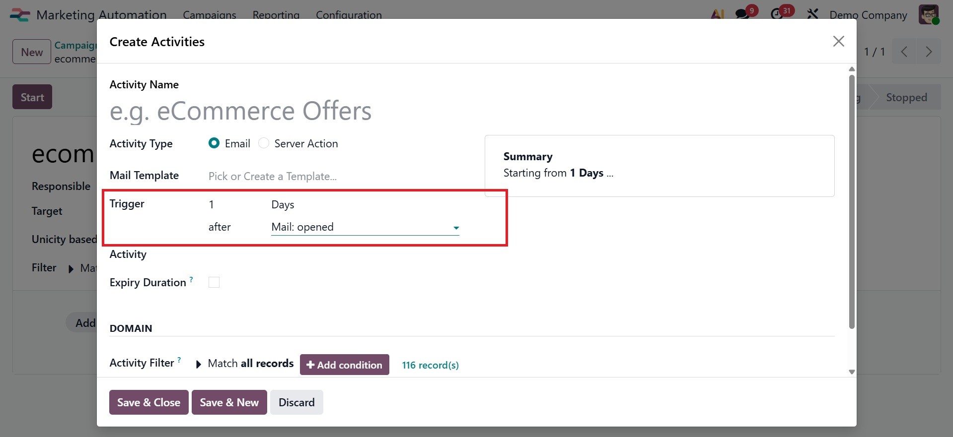Open the user avatar menu
Image resolution: width=953 pixels, height=437 pixels.
pos(928,14)
